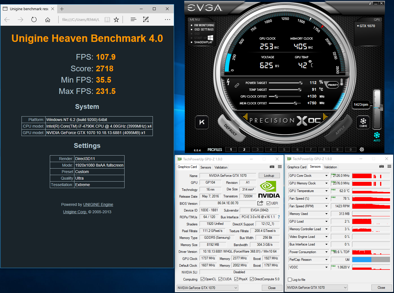Toggle AUTO fan control icon
Image resolution: width=394 pixels, height=293 pixels.
(x=377, y=137)
